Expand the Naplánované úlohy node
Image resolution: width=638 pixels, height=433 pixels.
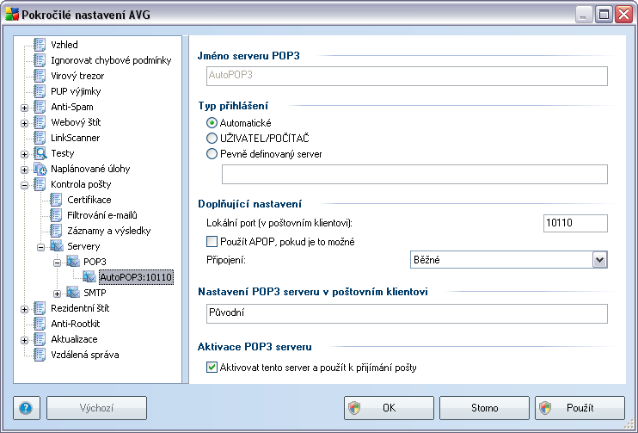click(24, 170)
